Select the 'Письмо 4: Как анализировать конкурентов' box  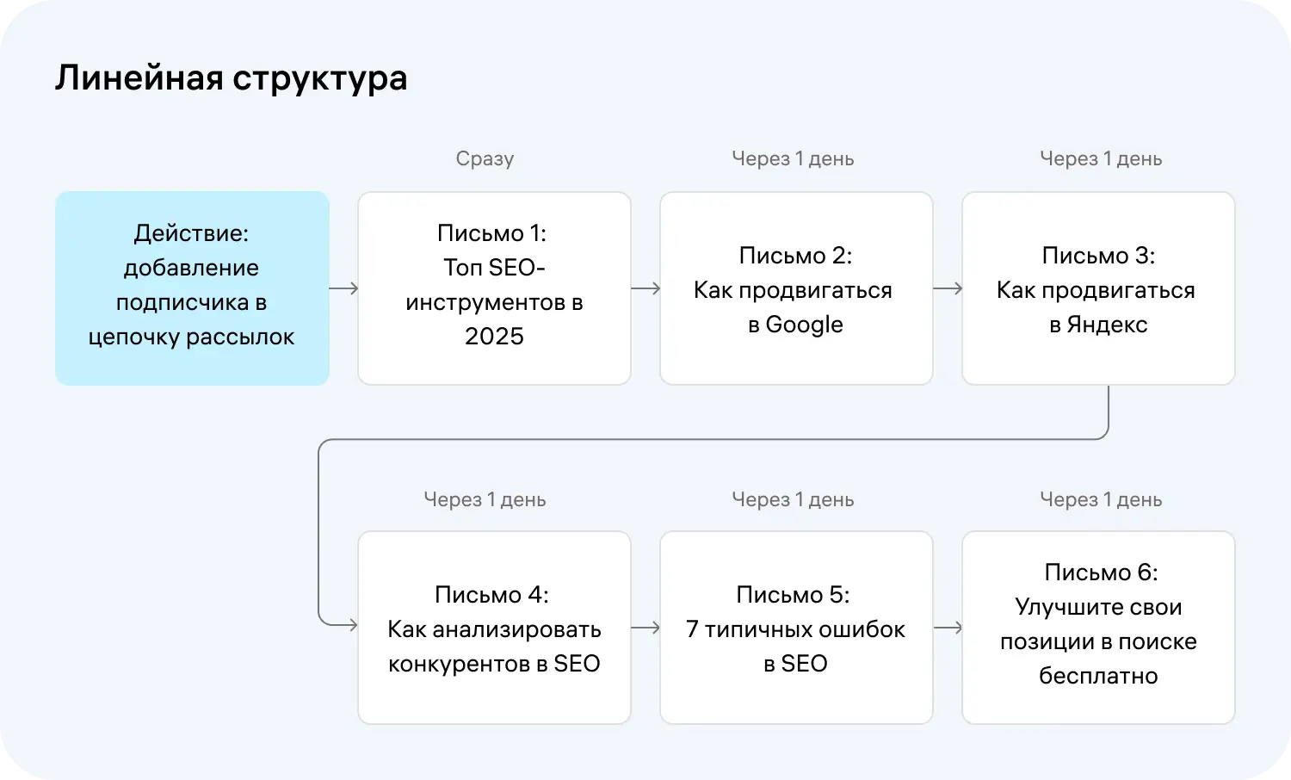pyautogui.click(x=493, y=628)
